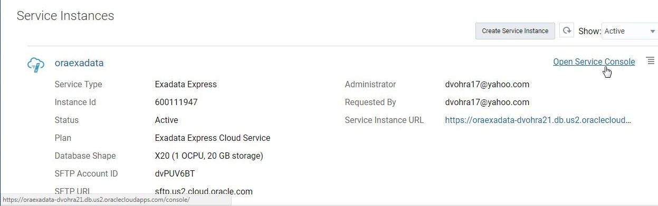
Task: Open Service Console link
Action: pyautogui.click(x=594, y=61)
